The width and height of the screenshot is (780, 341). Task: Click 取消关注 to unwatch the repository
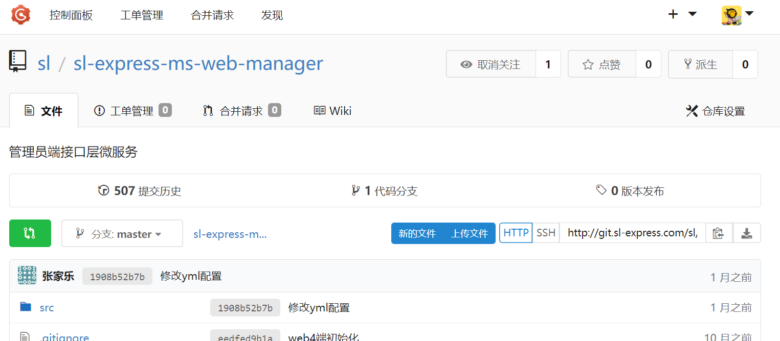[x=491, y=64]
